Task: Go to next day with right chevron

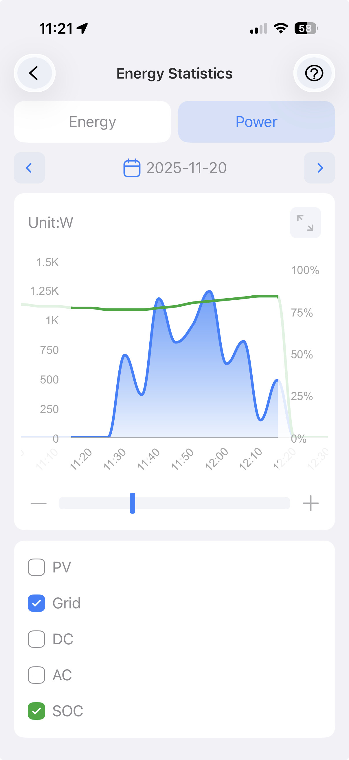Action: coord(319,168)
